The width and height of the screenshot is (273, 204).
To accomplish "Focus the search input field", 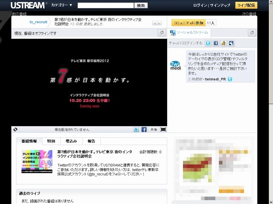I will 106,6.
